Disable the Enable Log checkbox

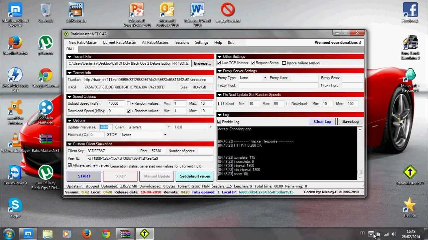tap(219, 122)
